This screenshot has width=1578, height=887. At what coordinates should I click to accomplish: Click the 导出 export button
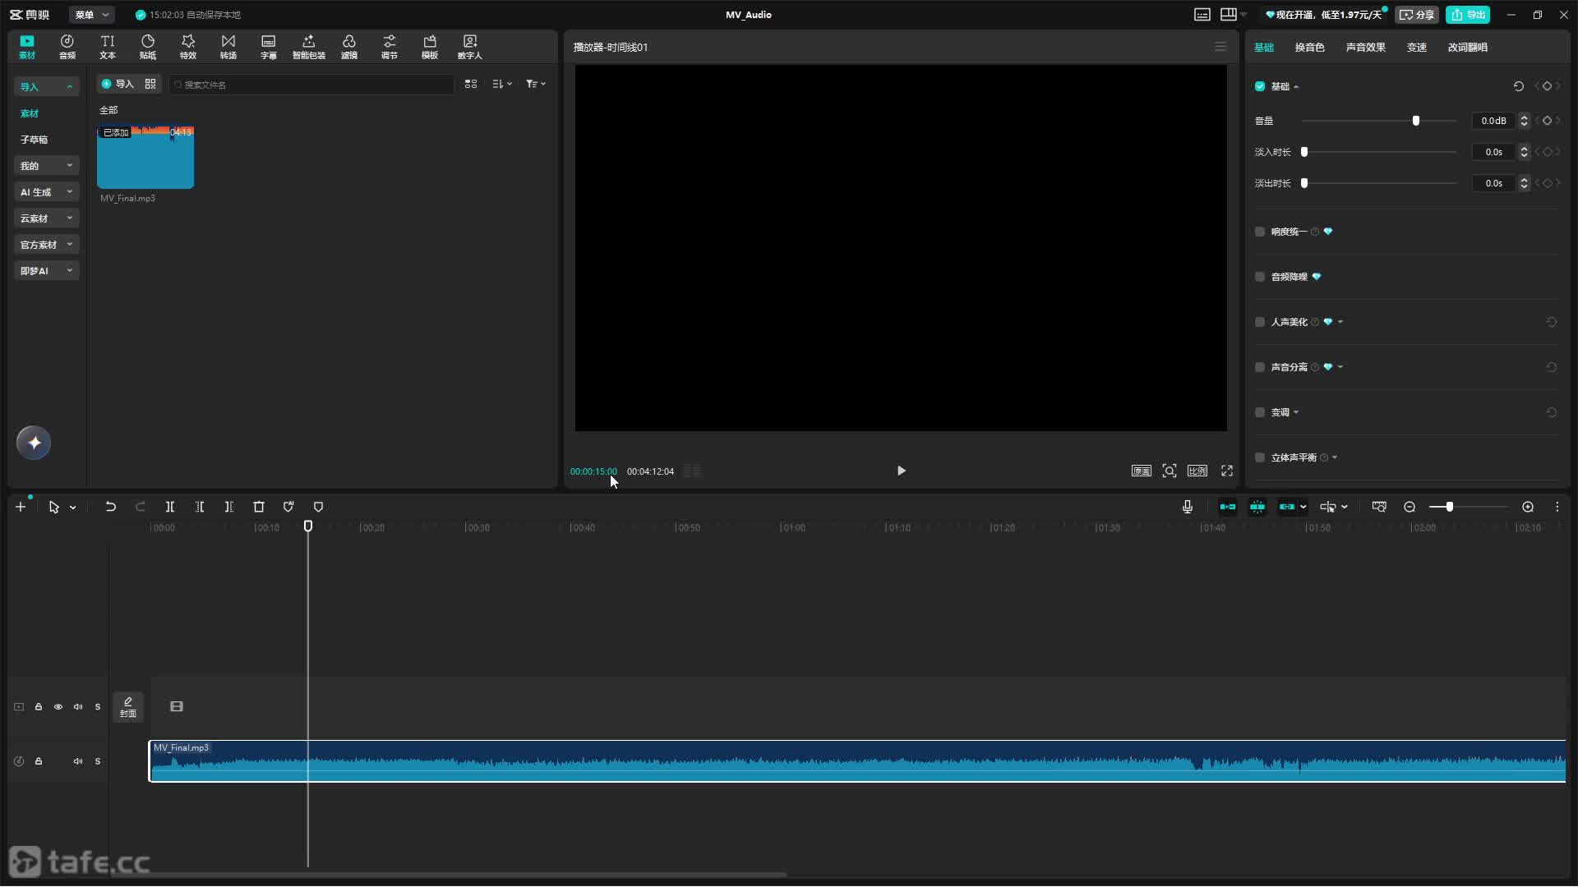pos(1468,15)
